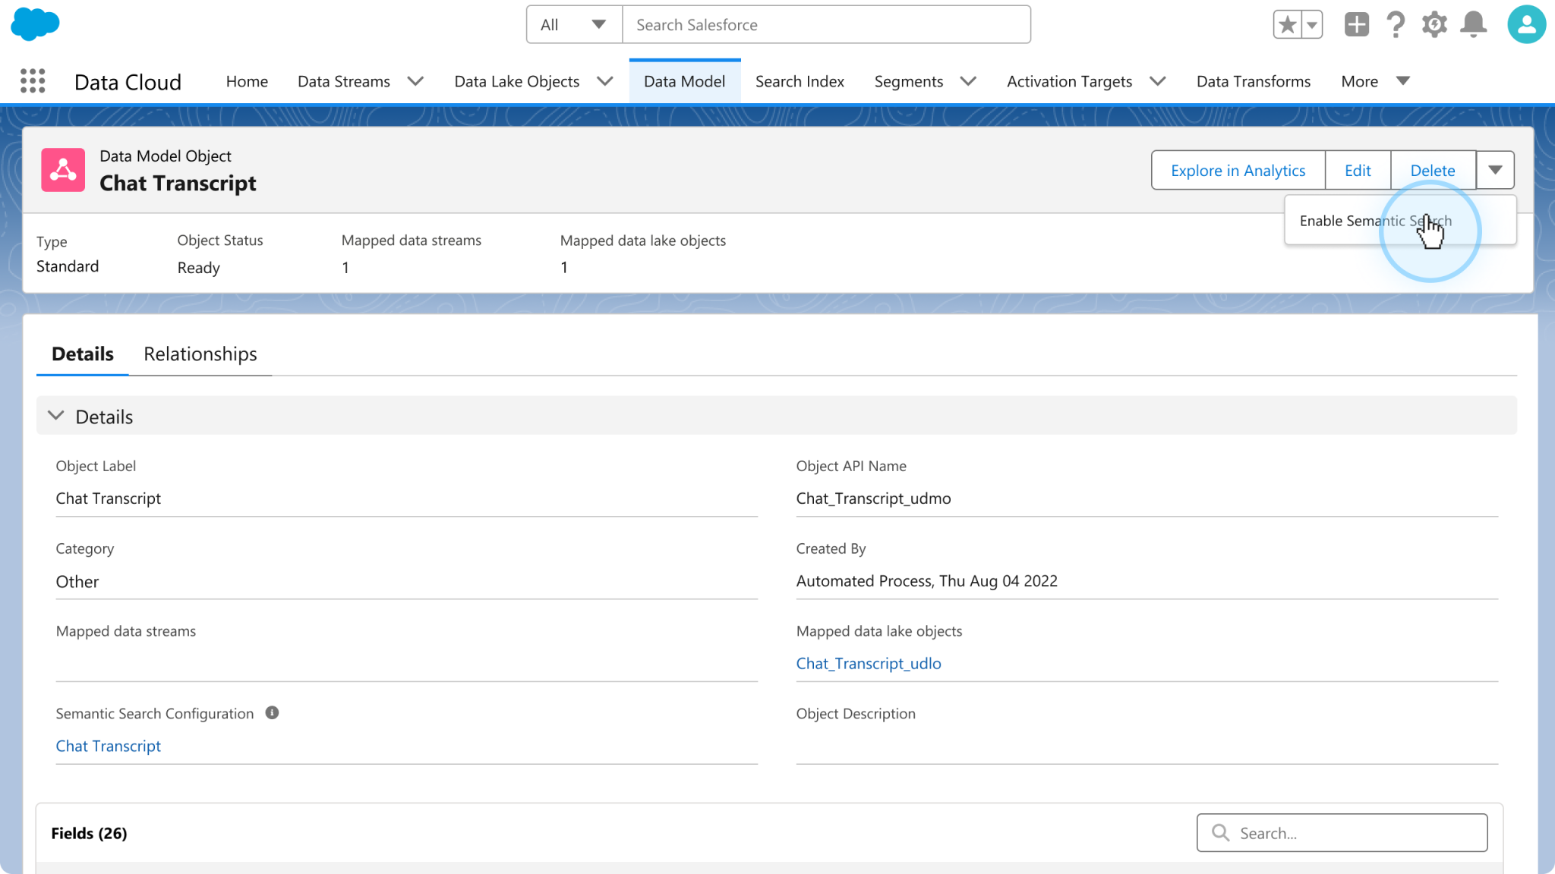Click the Semantic Search Configuration info icon
Screen dimensions: 1555x874
click(273, 712)
